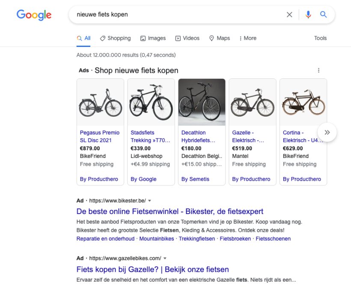Viewport: 351px width, 297px height.
Task: Open the Tools options
Action: tap(320, 38)
